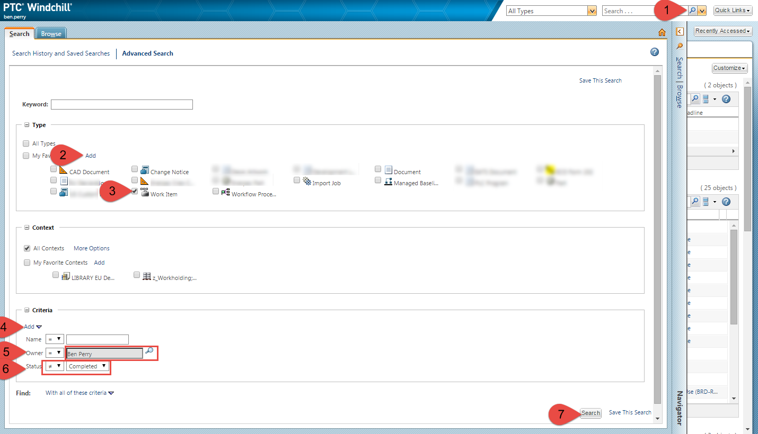
Task: Click the CAD Document type icon
Action: (63, 170)
